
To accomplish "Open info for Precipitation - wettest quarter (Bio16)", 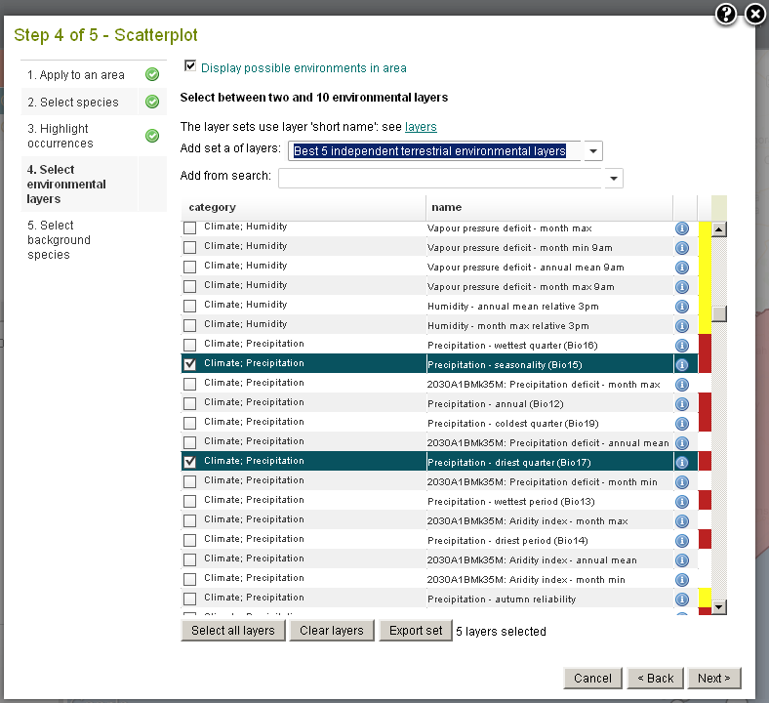I will (682, 346).
